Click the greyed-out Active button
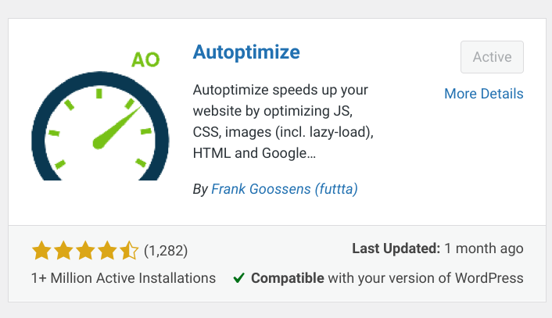Screen dimensions: 552x318 (x=492, y=57)
